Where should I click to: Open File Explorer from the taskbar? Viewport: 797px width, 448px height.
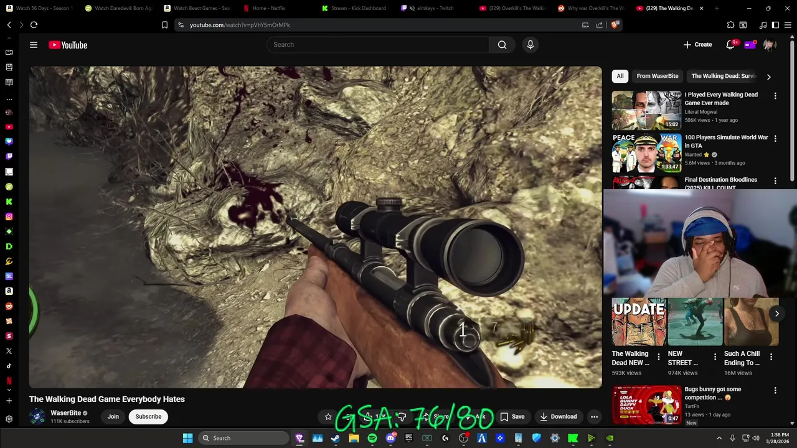pyautogui.click(x=354, y=438)
